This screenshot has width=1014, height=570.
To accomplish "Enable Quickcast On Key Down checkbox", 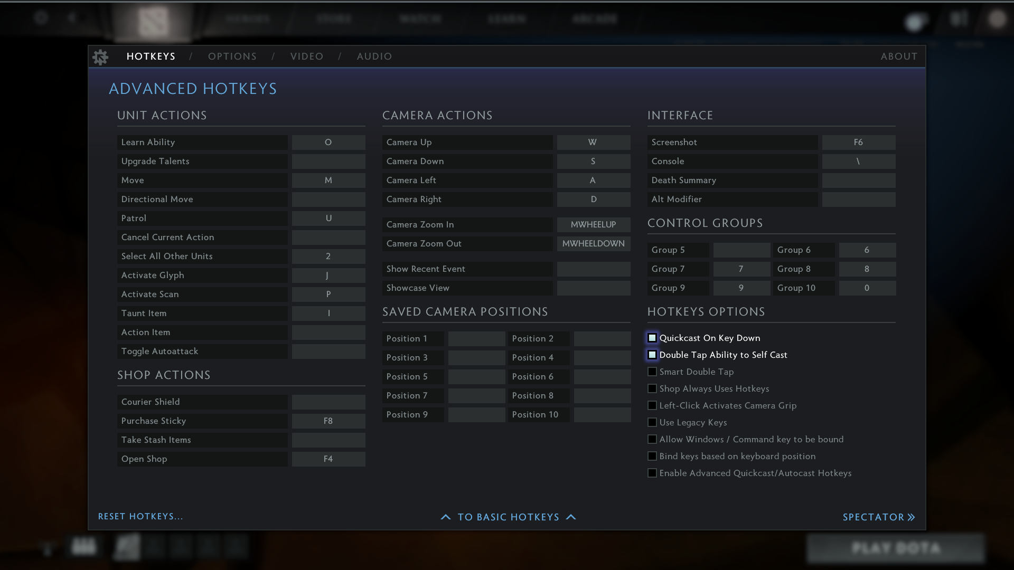I will coord(651,338).
